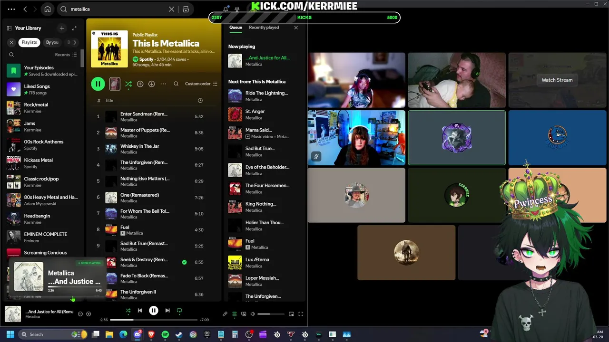Image resolution: width=609 pixels, height=342 pixels.
Task: Filter the library by 'By you'
Action: click(x=52, y=42)
